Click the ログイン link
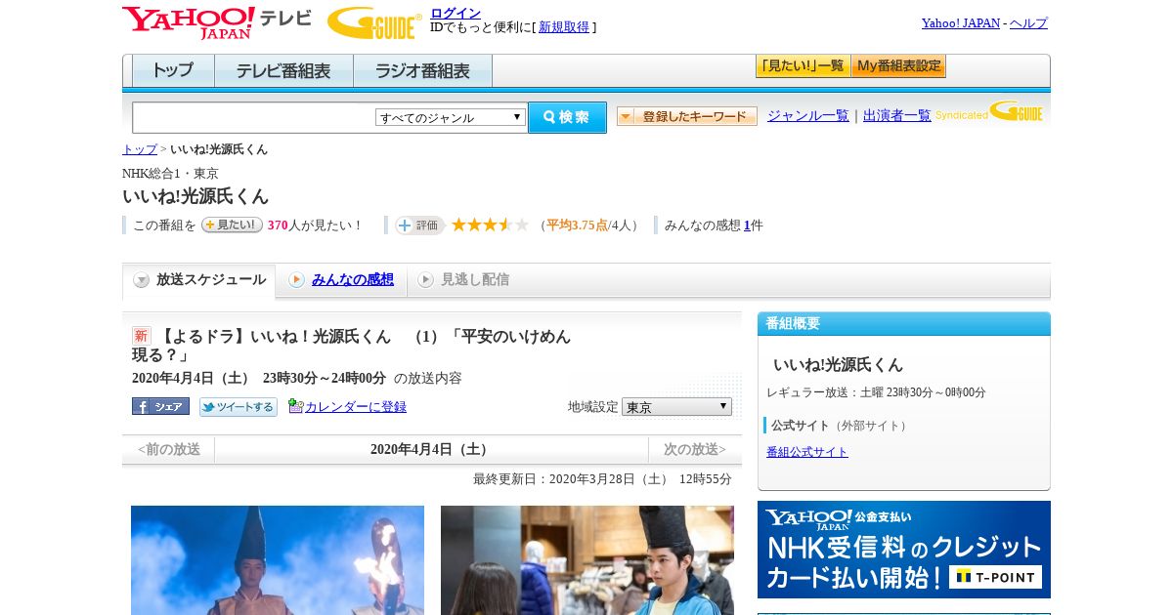The height and width of the screenshot is (615, 1173). [456, 13]
